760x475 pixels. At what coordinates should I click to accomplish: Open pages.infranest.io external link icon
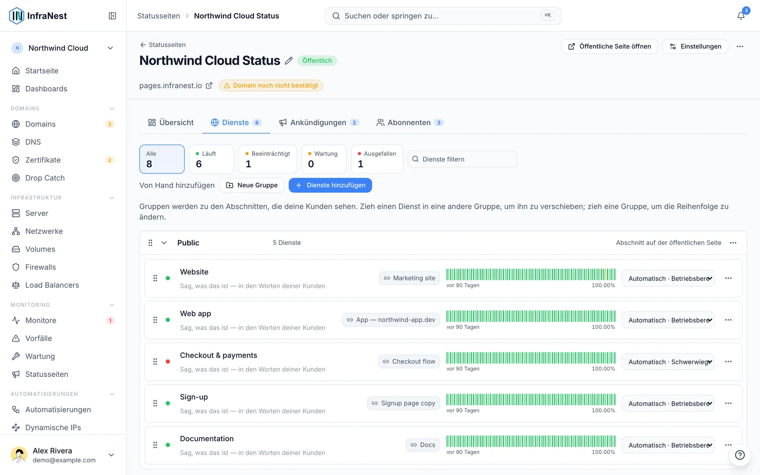tap(209, 86)
